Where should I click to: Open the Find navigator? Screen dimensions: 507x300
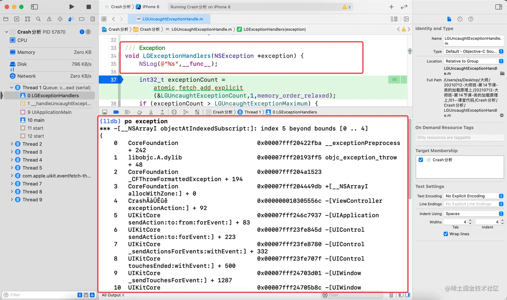click(38, 19)
